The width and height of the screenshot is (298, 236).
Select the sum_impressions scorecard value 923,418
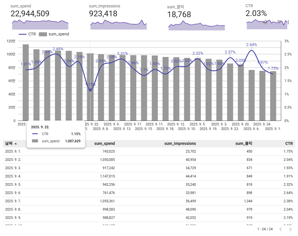(103, 14)
